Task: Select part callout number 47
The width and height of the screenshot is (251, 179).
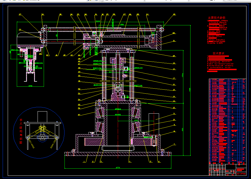Action: point(79,64)
